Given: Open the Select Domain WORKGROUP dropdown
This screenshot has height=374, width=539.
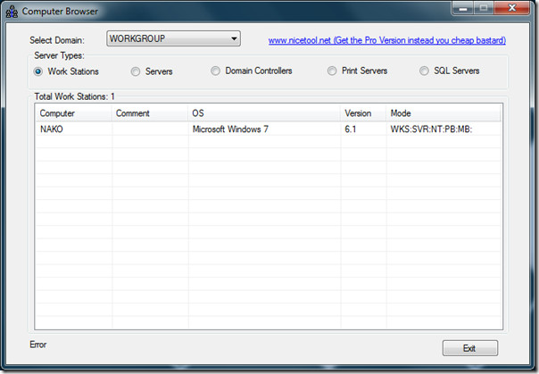Looking at the screenshot, I should click(173, 38).
